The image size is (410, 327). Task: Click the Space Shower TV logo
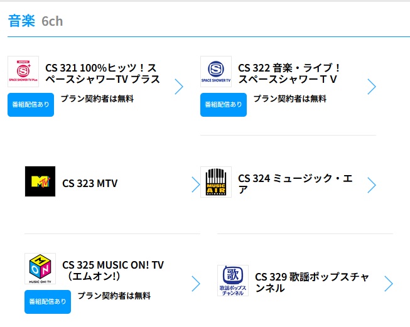tap(216, 72)
